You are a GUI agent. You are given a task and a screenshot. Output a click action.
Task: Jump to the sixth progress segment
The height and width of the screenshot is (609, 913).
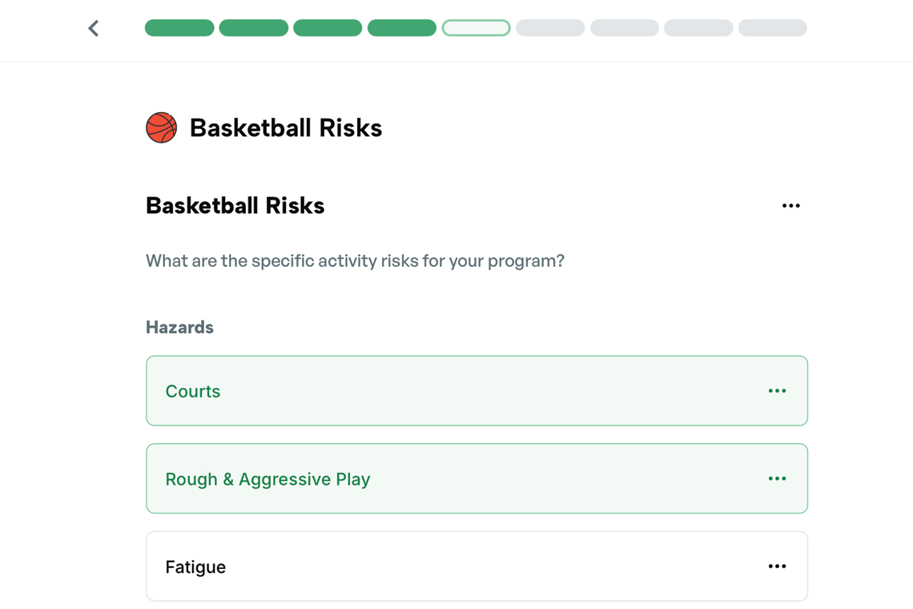pos(550,28)
